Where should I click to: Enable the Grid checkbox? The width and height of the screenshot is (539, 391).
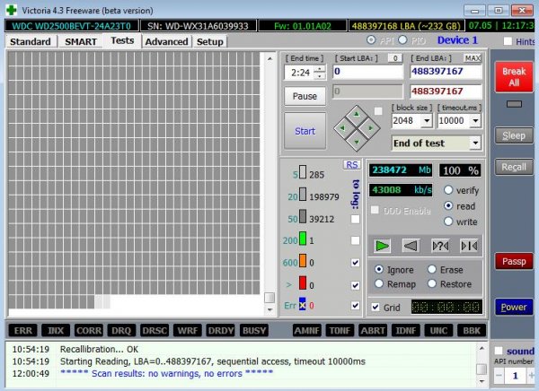pos(374,308)
